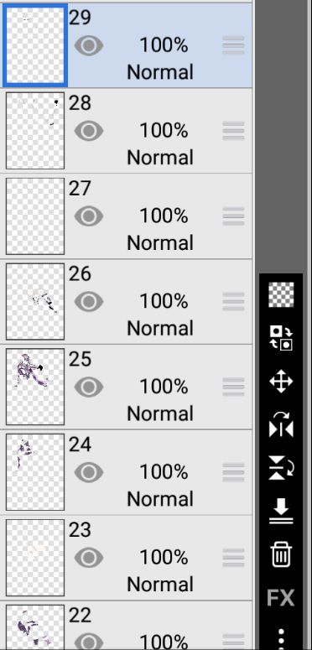312x650 pixels.
Task: Click the 100% opacity value of layer 27
Action: [164, 216]
